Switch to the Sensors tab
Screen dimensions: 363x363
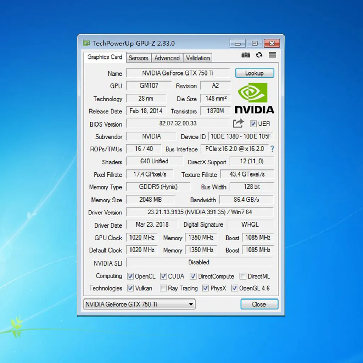pyautogui.click(x=138, y=58)
